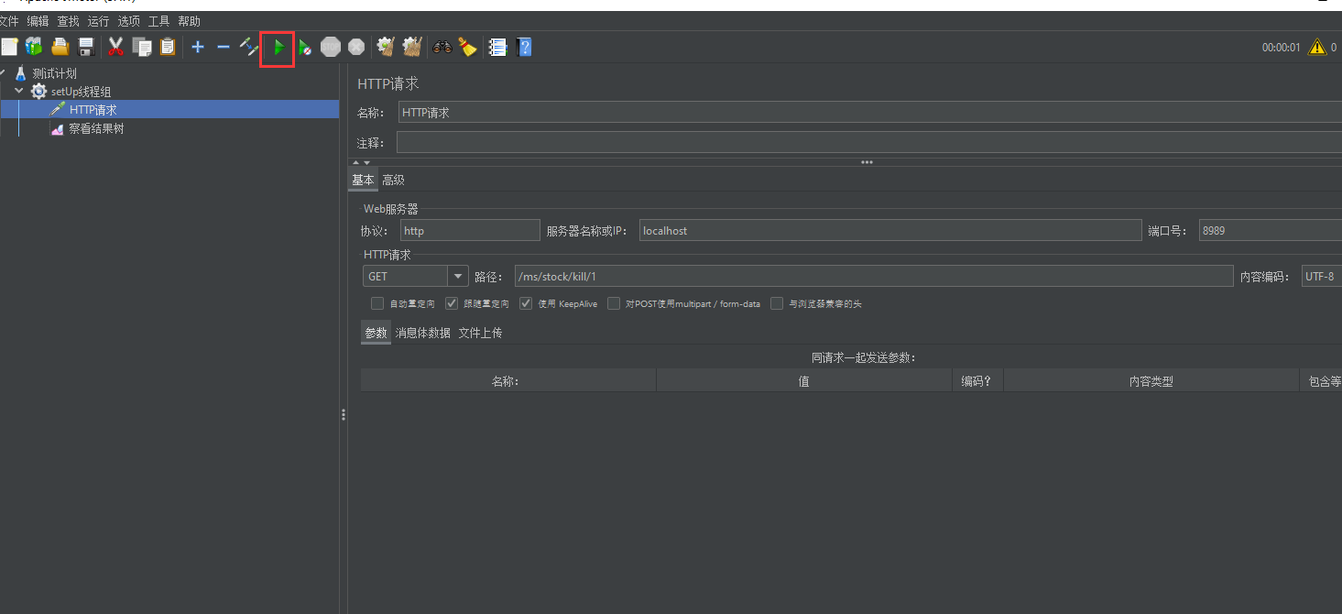Click the 名称 field containing HTTP请求
Viewport: 1342px width, 614px height.
(x=870, y=113)
